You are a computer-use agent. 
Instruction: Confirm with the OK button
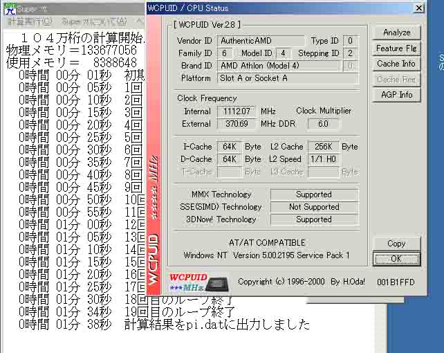396,259
